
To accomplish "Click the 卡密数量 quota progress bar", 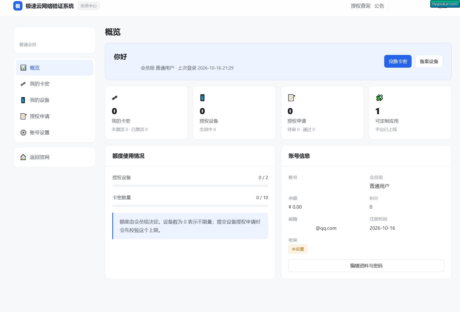I will [190, 206].
